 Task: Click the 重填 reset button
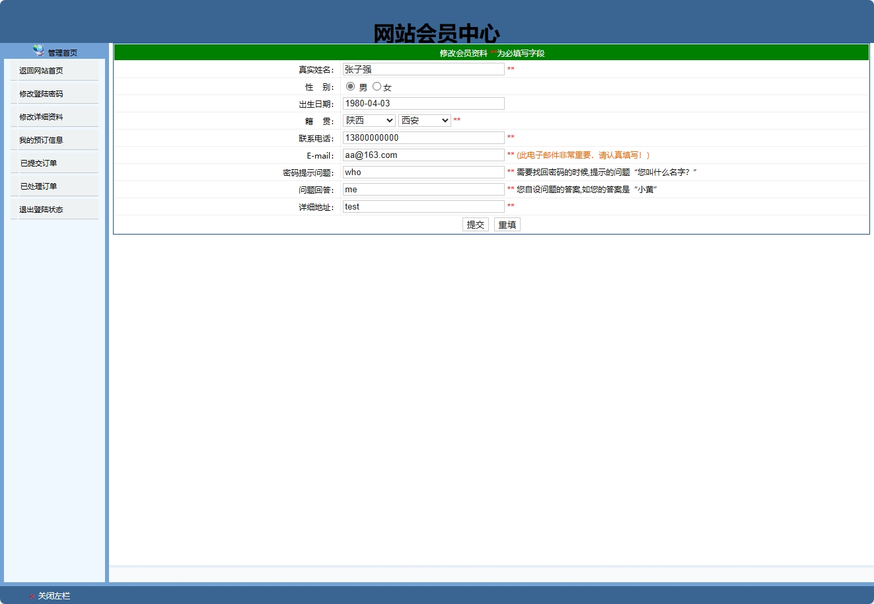click(x=507, y=224)
